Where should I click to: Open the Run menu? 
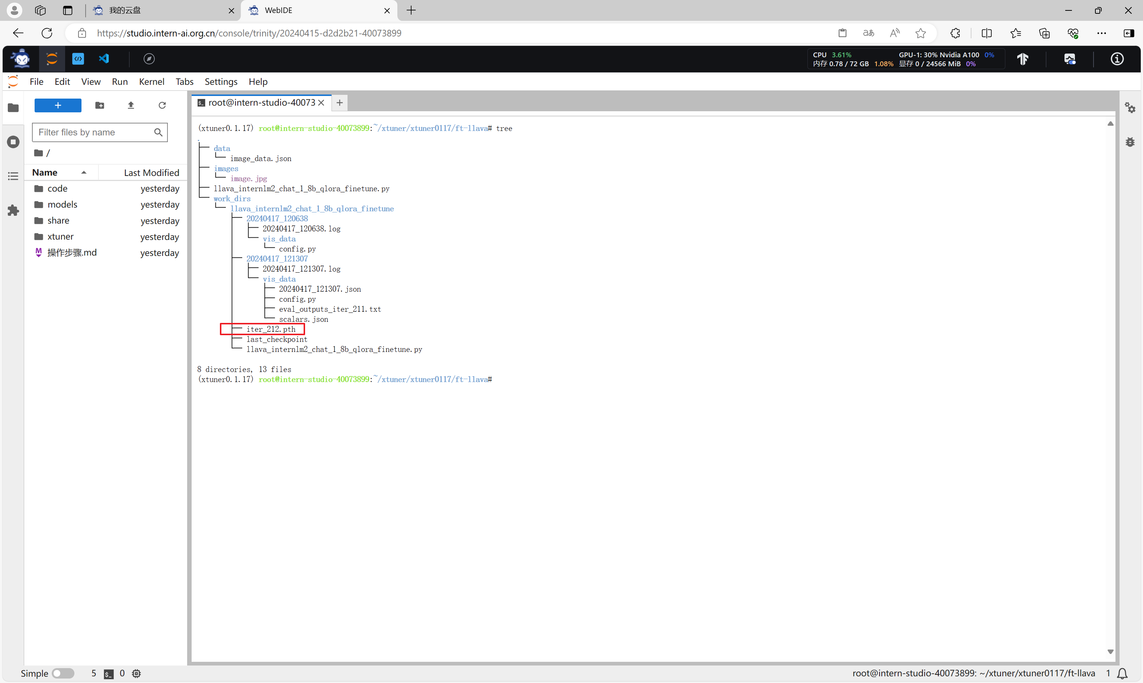pyautogui.click(x=120, y=81)
